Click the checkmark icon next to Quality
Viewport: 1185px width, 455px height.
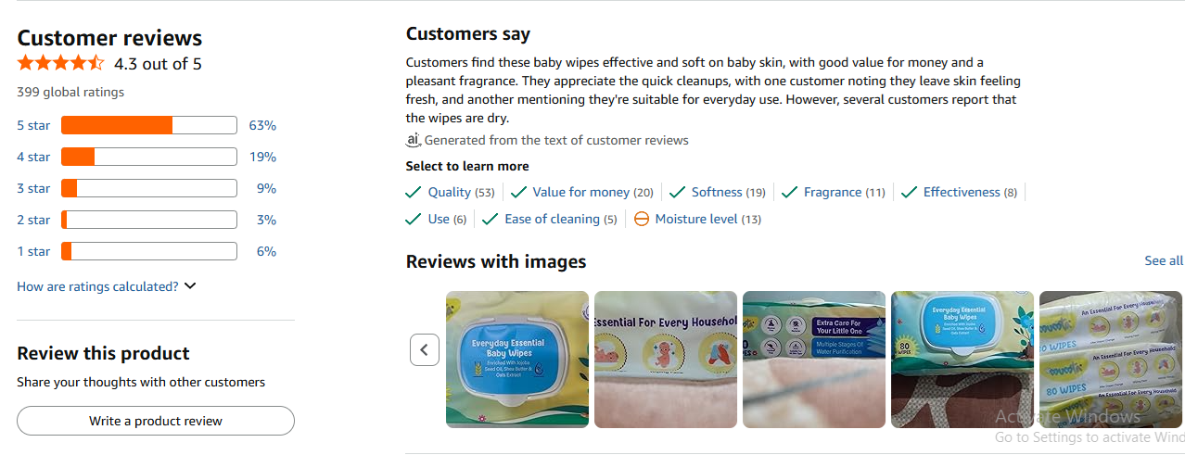coord(414,193)
